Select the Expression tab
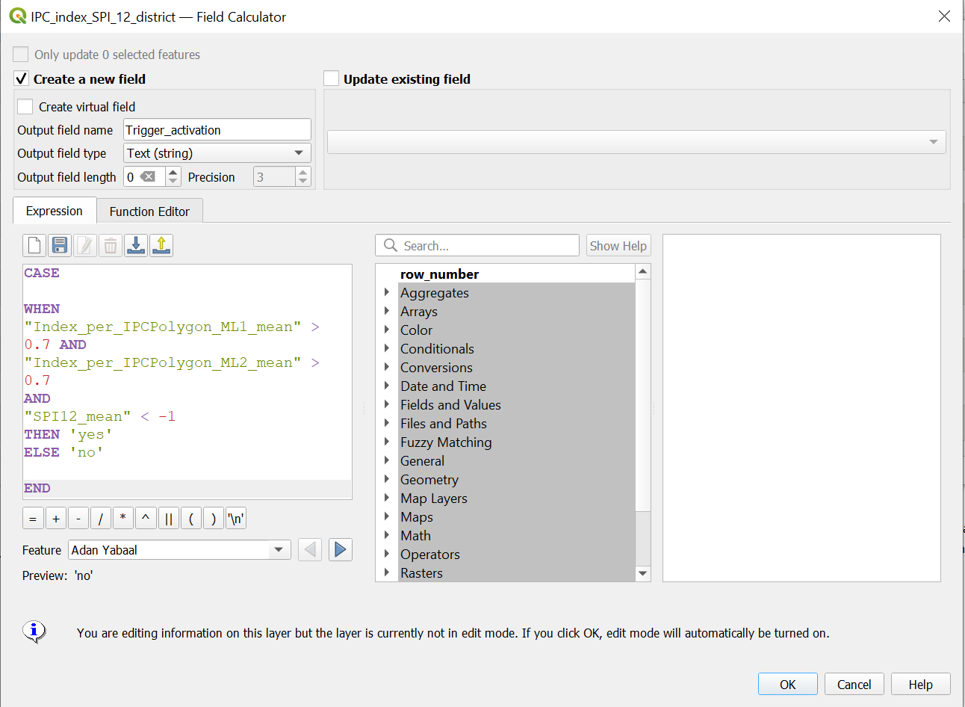This screenshot has height=707, width=965. click(55, 212)
